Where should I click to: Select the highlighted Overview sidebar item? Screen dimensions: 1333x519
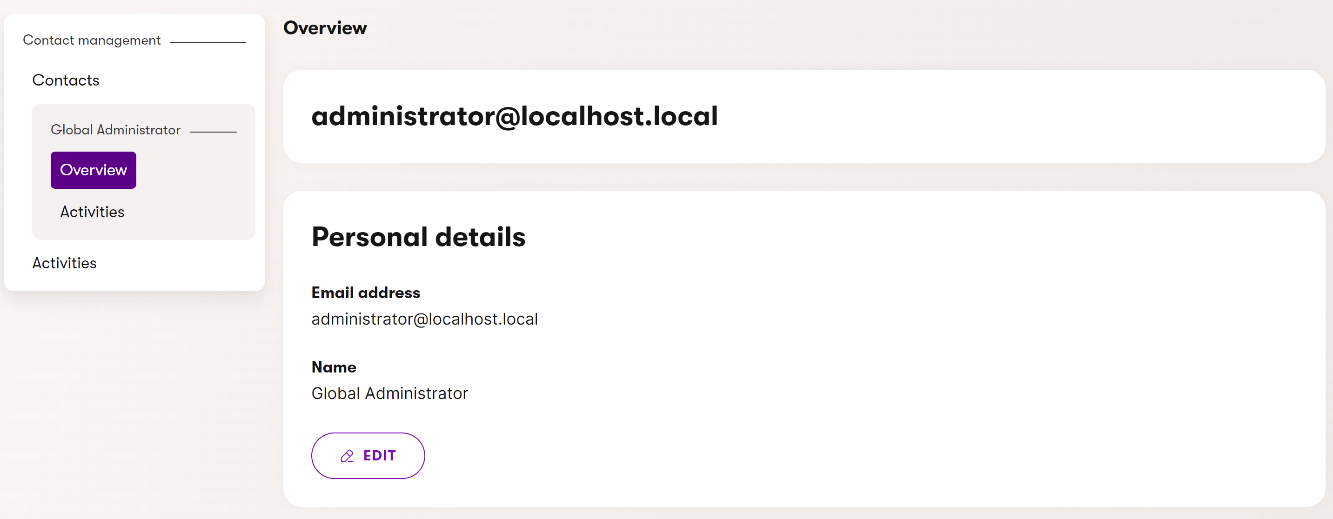click(93, 170)
